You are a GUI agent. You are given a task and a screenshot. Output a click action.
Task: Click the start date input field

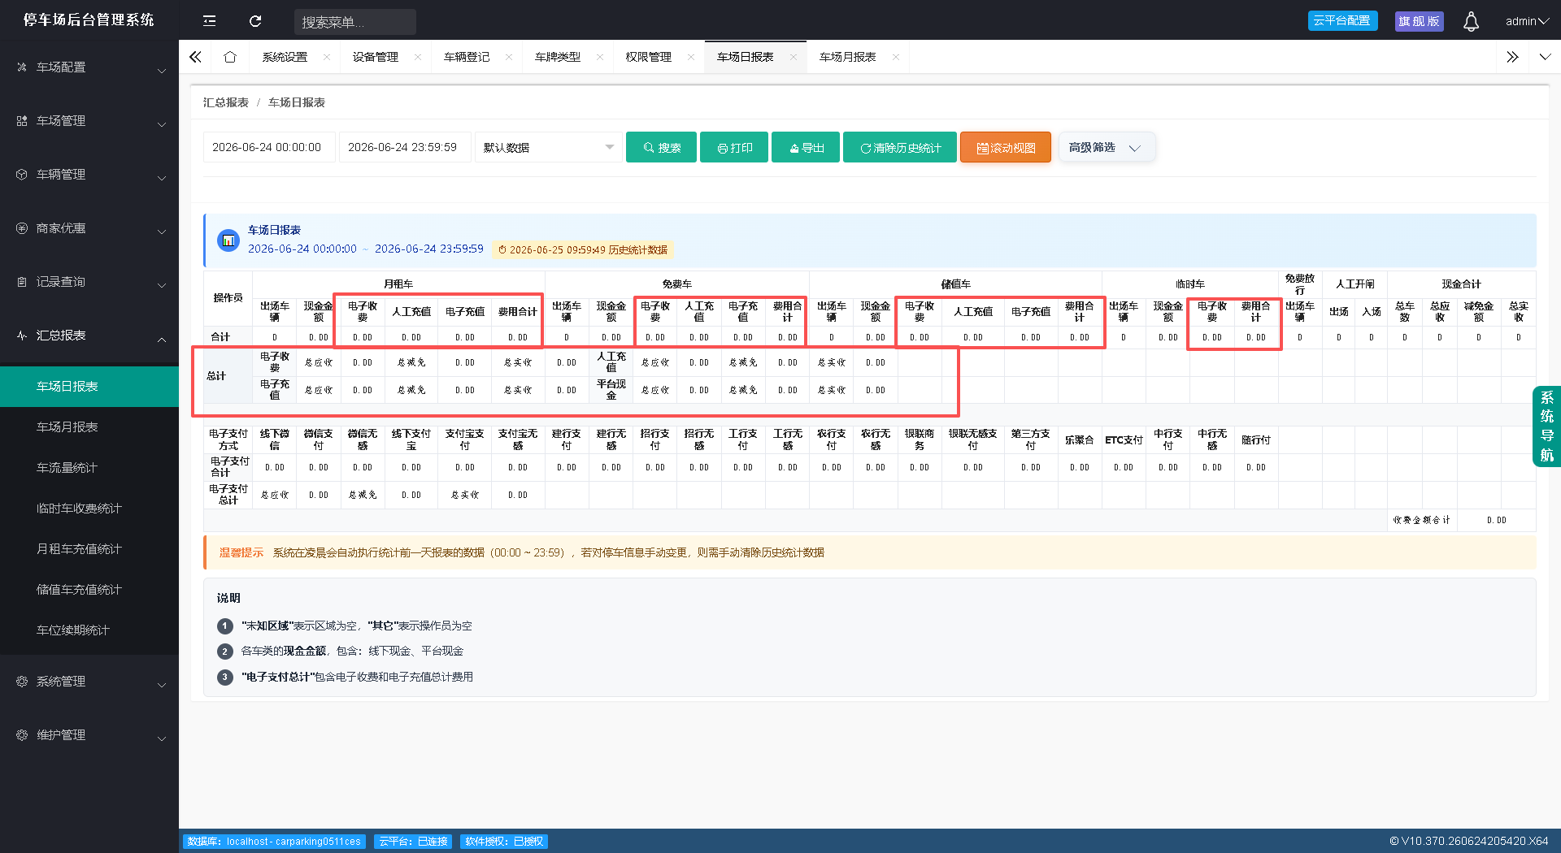point(269,147)
